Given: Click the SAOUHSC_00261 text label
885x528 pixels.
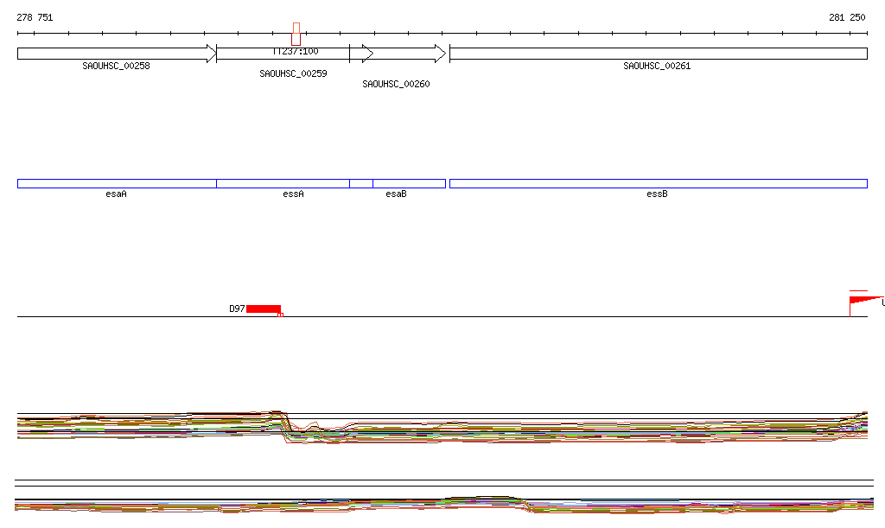Looking at the screenshot, I should coord(657,66).
